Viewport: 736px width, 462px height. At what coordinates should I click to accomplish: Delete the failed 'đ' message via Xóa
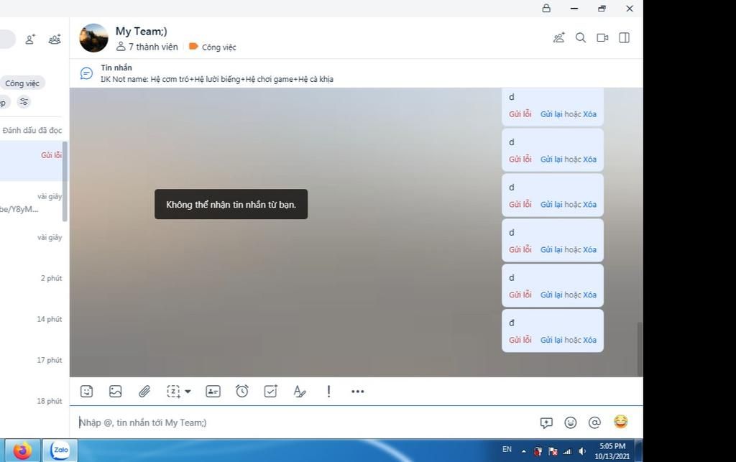pyautogui.click(x=589, y=340)
